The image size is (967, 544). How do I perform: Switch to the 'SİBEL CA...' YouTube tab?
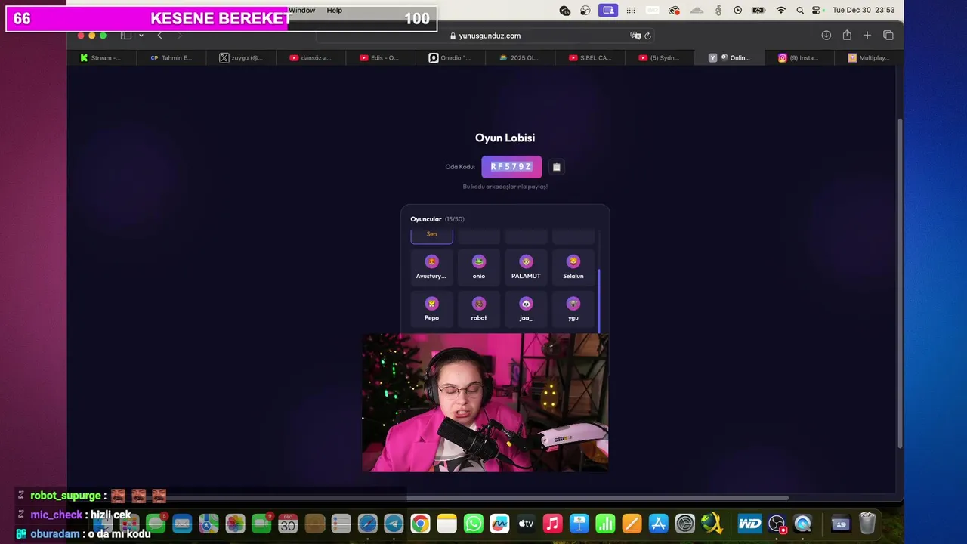coord(590,58)
